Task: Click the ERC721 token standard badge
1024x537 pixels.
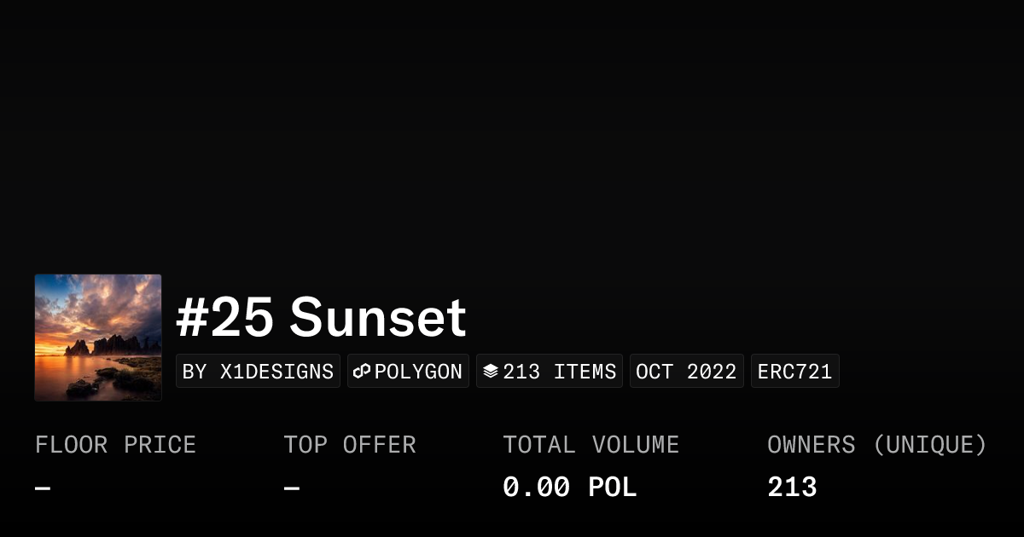Action: [x=794, y=372]
